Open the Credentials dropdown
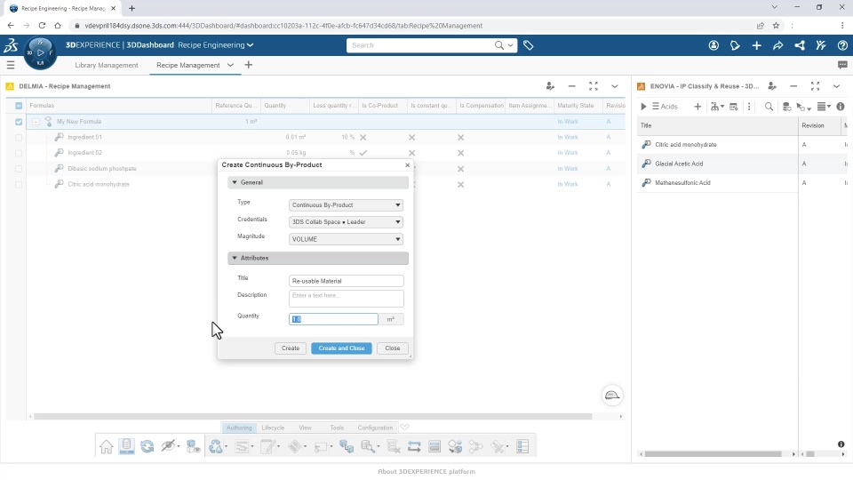This screenshot has width=853, height=480. click(x=346, y=222)
